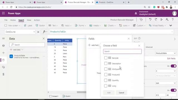Check the Quantity field checkbox
This screenshot has height=100, width=178.
coord(106,80)
